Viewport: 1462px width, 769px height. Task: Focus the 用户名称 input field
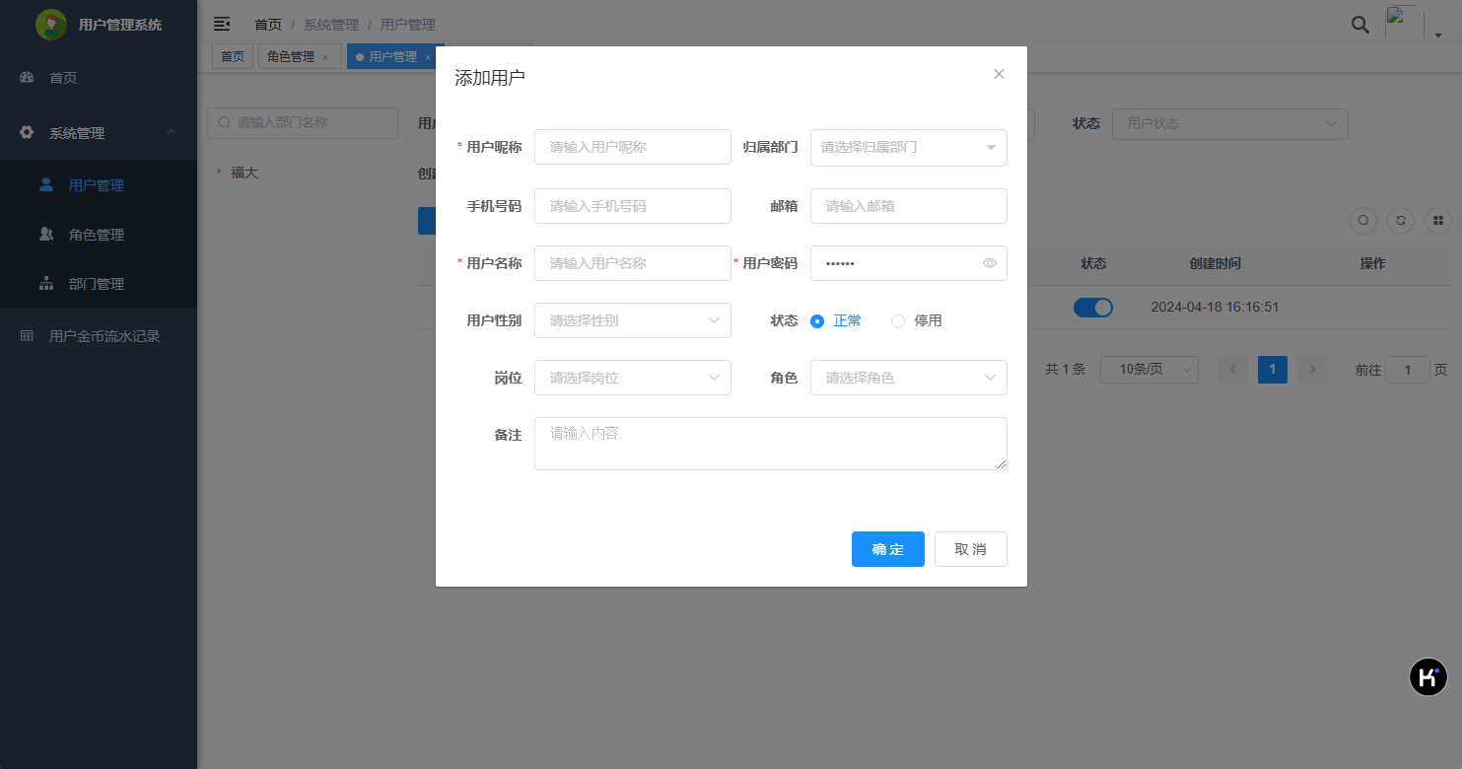[x=633, y=263]
